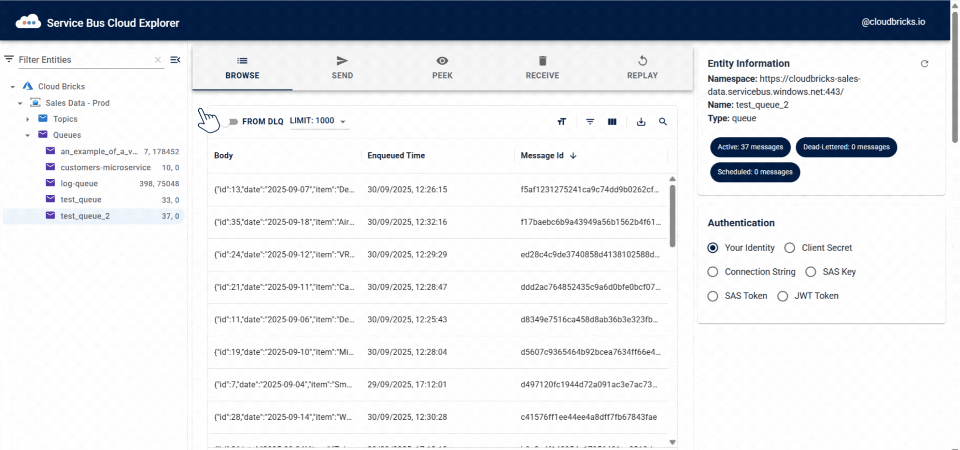Download messages with the download icon

pos(641,122)
